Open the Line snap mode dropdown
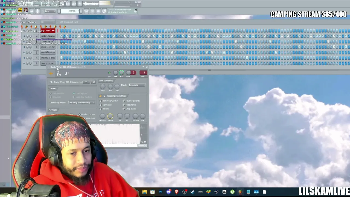Viewport: 350px width, 197px height. [50, 11]
